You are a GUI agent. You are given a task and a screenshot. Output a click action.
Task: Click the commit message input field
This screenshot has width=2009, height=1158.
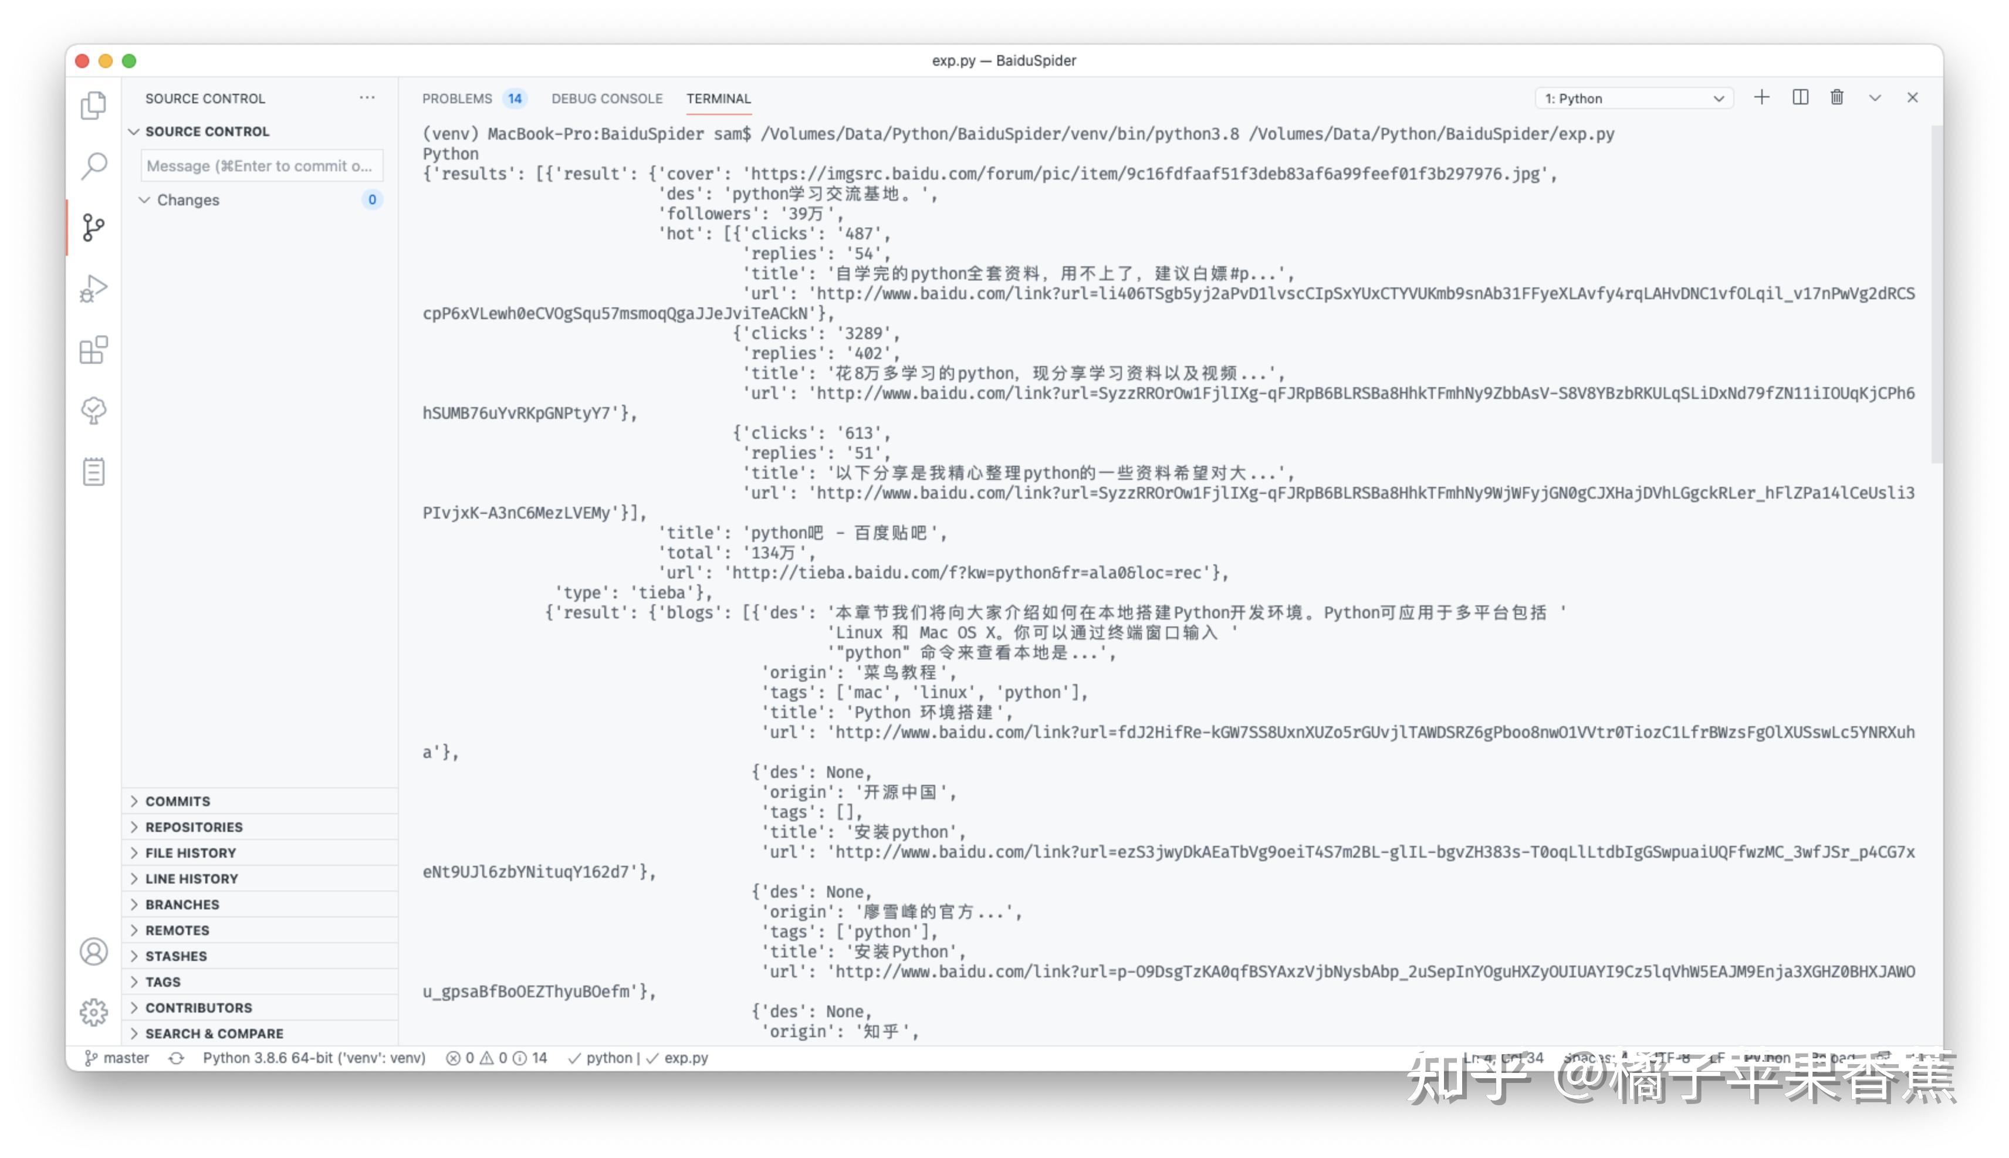[x=261, y=165]
